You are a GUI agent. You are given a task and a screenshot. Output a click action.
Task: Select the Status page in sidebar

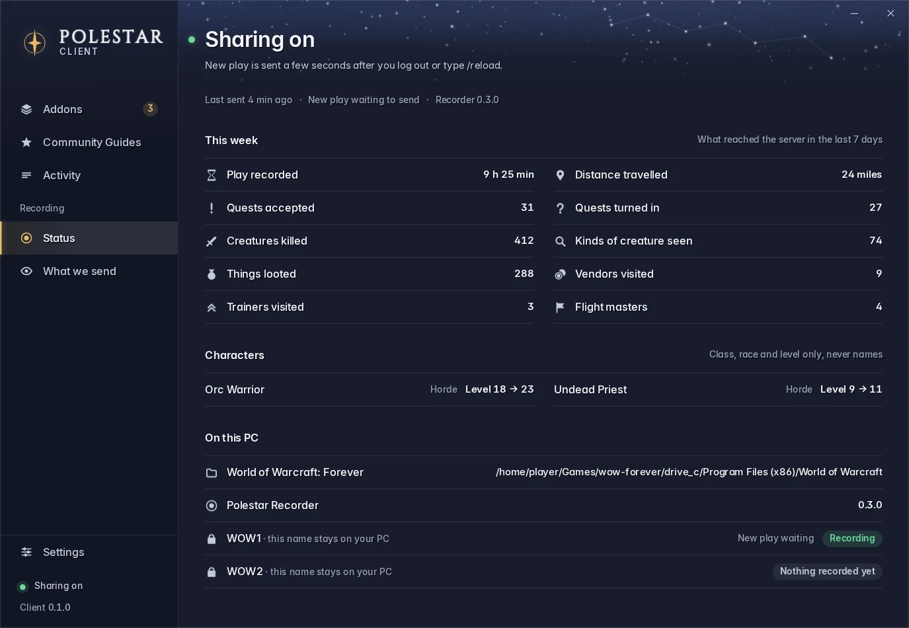[x=89, y=238]
